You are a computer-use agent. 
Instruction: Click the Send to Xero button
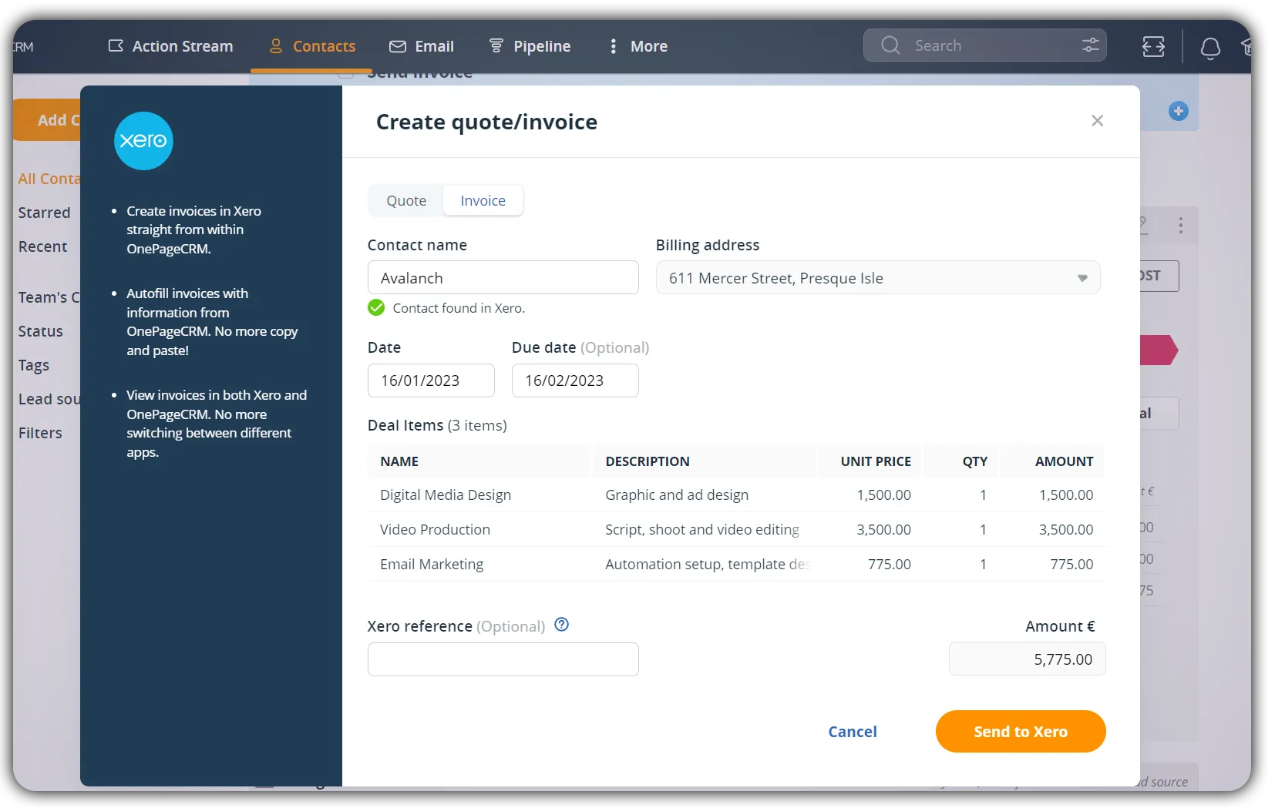click(1021, 732)
